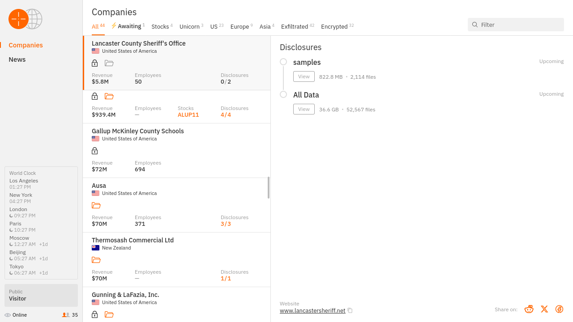Click lock icon under Gallup McKinley County Schools
This screenshot has height=322, width=573.
tap(94, 151)
